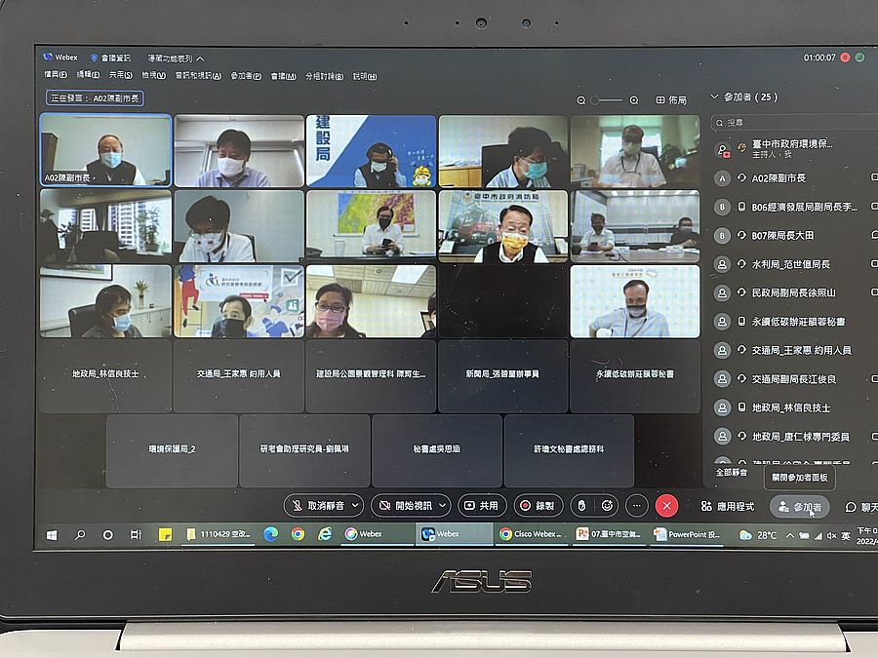This screenshot has height=658, width=878.
Task: Open Windows taskbar search
Action: (x=80, y=535)
